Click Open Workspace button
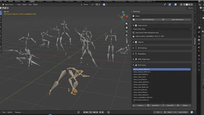This screenshot has width=204, height=115. point(176,20)
